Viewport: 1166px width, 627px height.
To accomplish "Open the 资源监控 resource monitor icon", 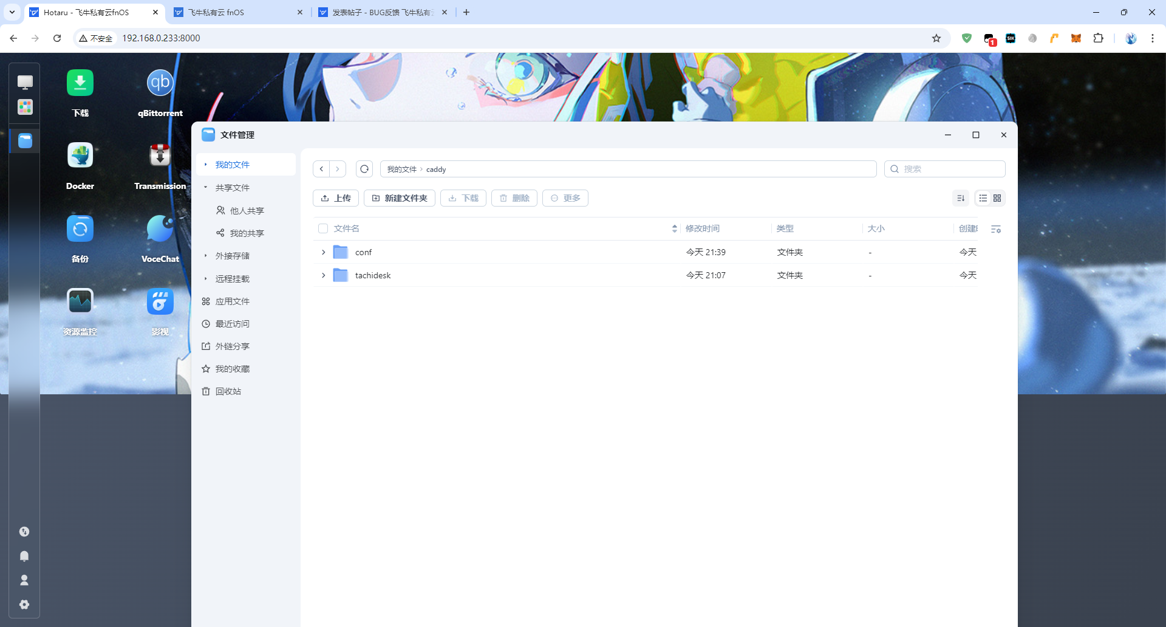I will [80, 301].
